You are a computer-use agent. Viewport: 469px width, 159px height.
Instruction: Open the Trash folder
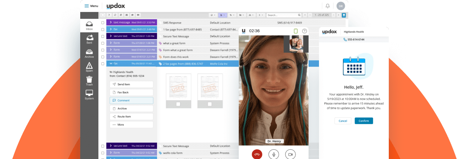click(x=89, y=81)
